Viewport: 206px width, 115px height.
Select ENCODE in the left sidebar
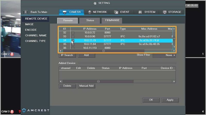pyautogui.click(x=31, y=30)
